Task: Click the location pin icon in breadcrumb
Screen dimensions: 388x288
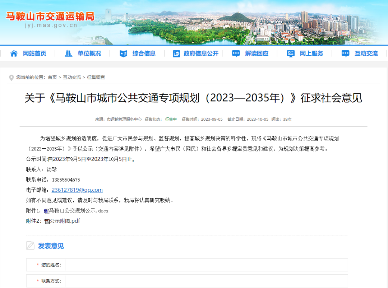Action: [11, 78]
